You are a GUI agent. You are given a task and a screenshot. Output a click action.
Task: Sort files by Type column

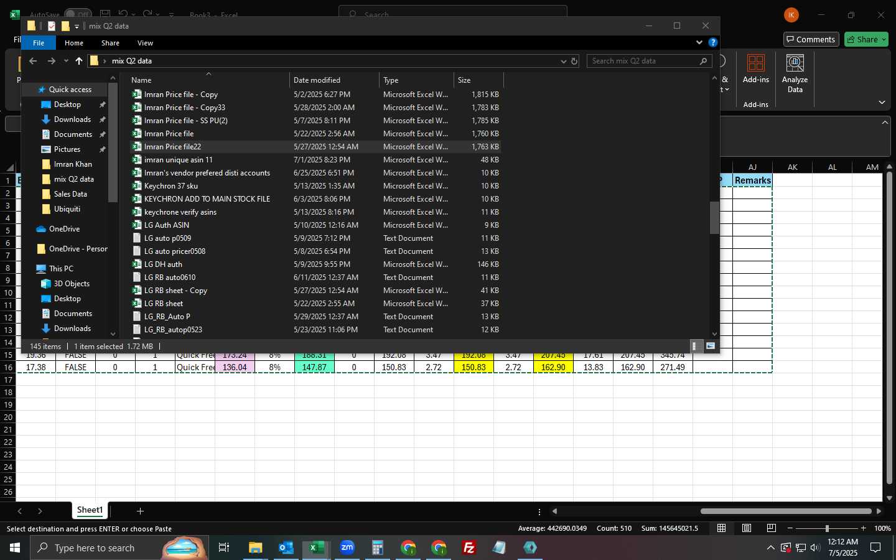417,80
